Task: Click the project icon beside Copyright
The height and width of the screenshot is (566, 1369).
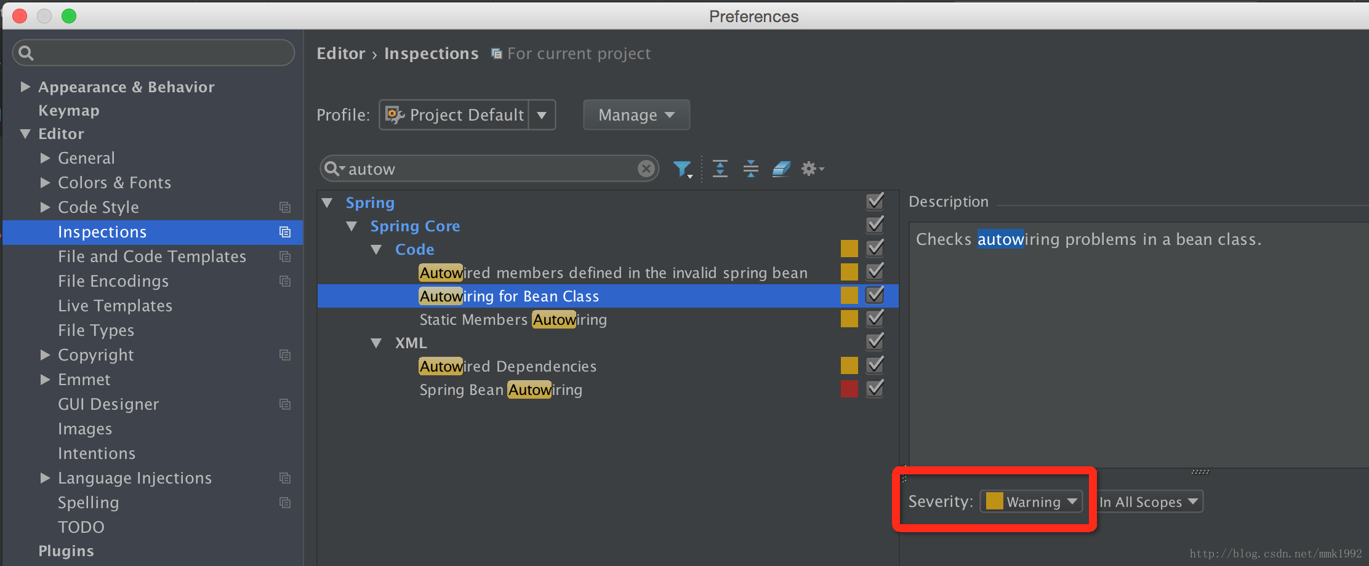Action: pyautogui.click(x=285, y=355)
